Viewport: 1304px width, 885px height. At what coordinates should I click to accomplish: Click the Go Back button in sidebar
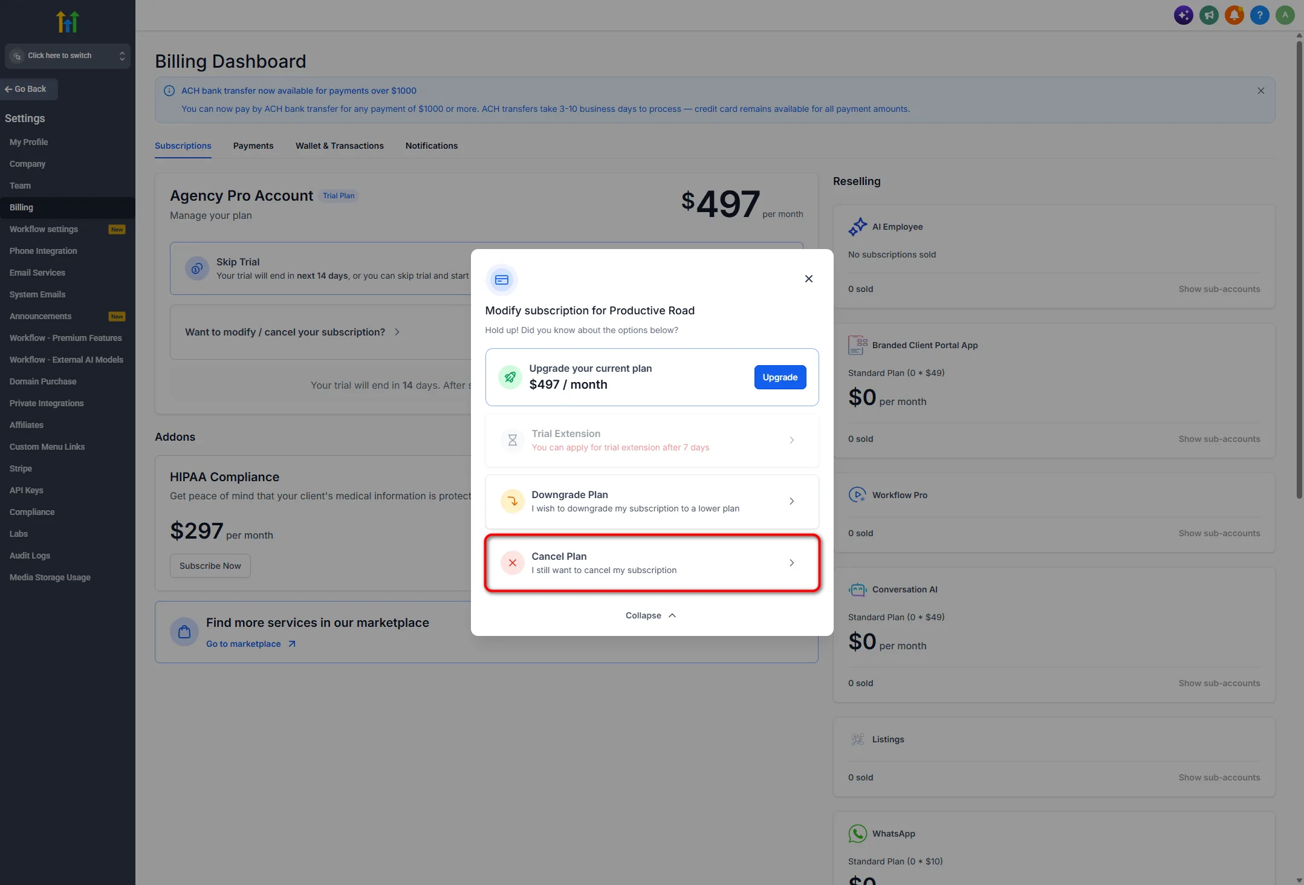tap(29, 89)
